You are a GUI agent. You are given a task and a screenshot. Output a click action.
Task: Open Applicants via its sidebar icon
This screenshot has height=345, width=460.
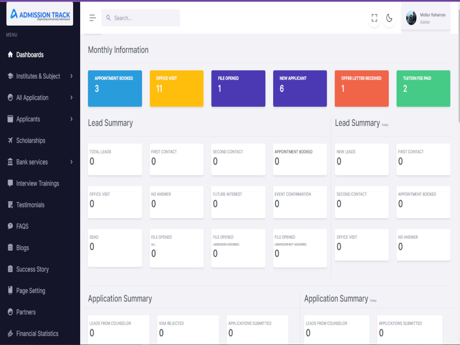pos(10,119)
